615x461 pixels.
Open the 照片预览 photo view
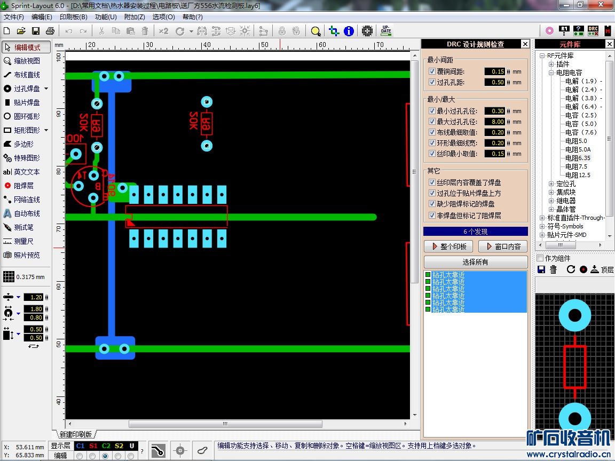pyautogui.click(x=26, y=255)
